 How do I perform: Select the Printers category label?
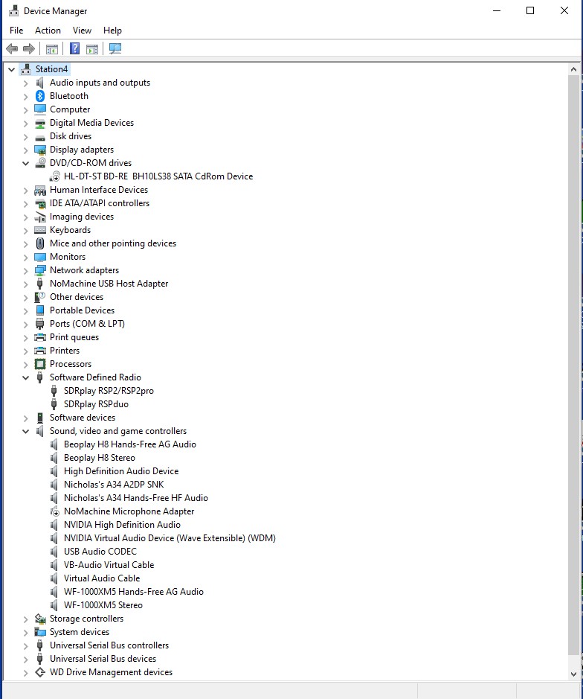[65, 351]
